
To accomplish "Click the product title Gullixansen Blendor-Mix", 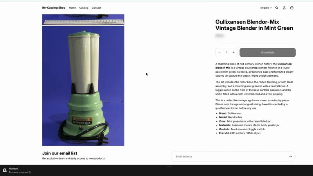I will pyautogui.click(x=254, y=25).
